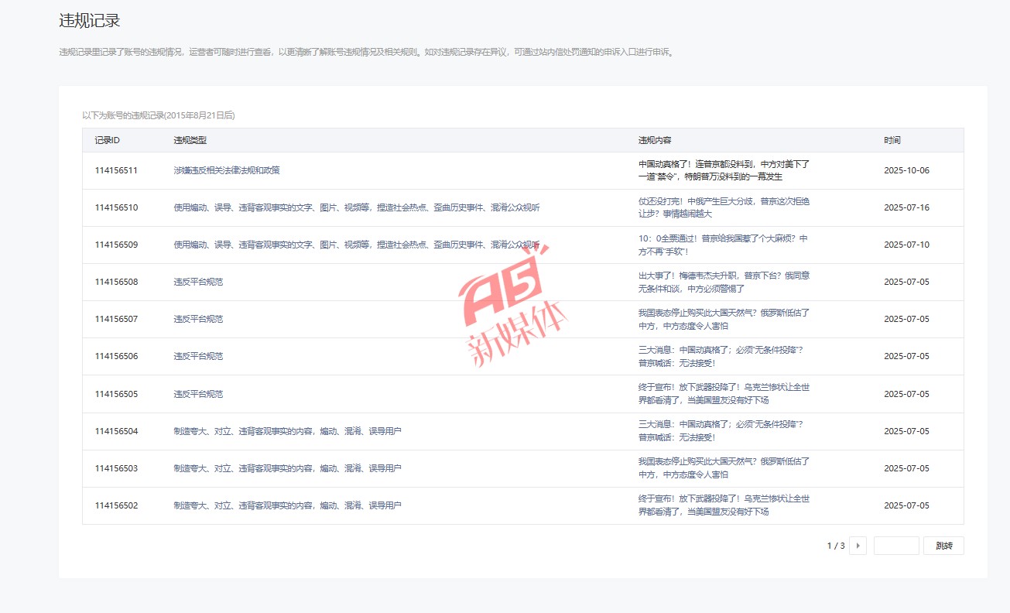The height and width of the screenshot is (613, 1010).
Task: Click the date 2025-10-06
Action: pos(906,170)
